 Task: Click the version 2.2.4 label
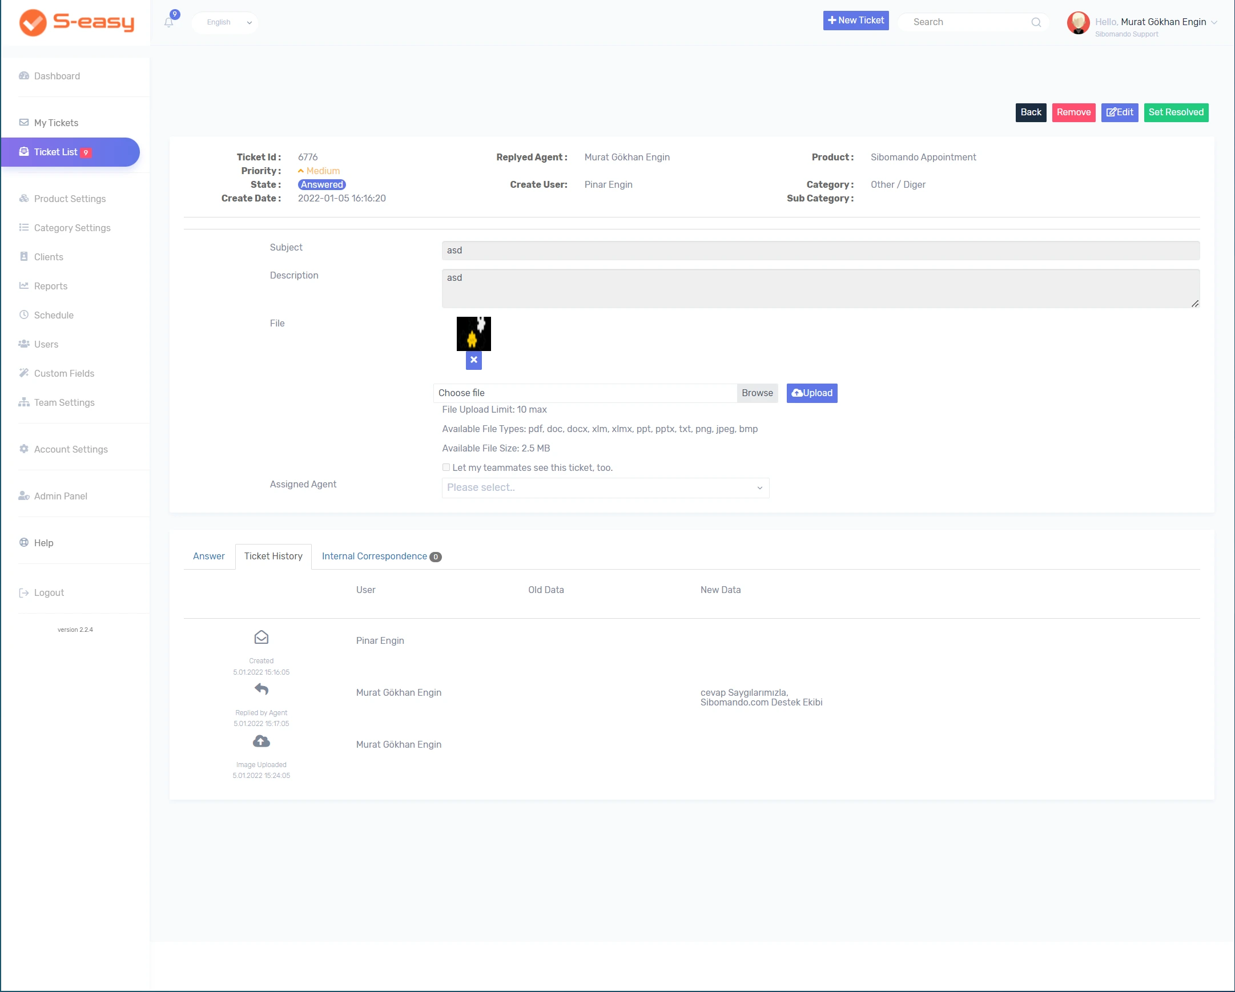point(75,630)
